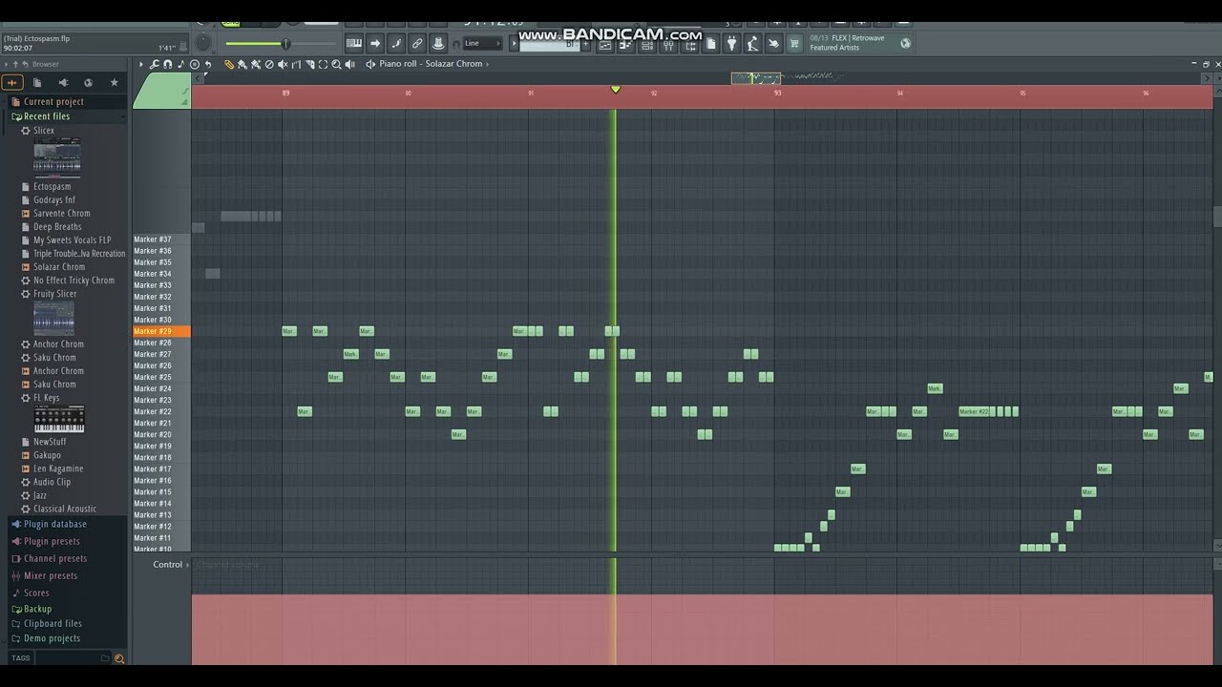Select the browser Library globe tab
This screenshot has width=1222, height=687.
pyautogui.click(x=88, y=83)
